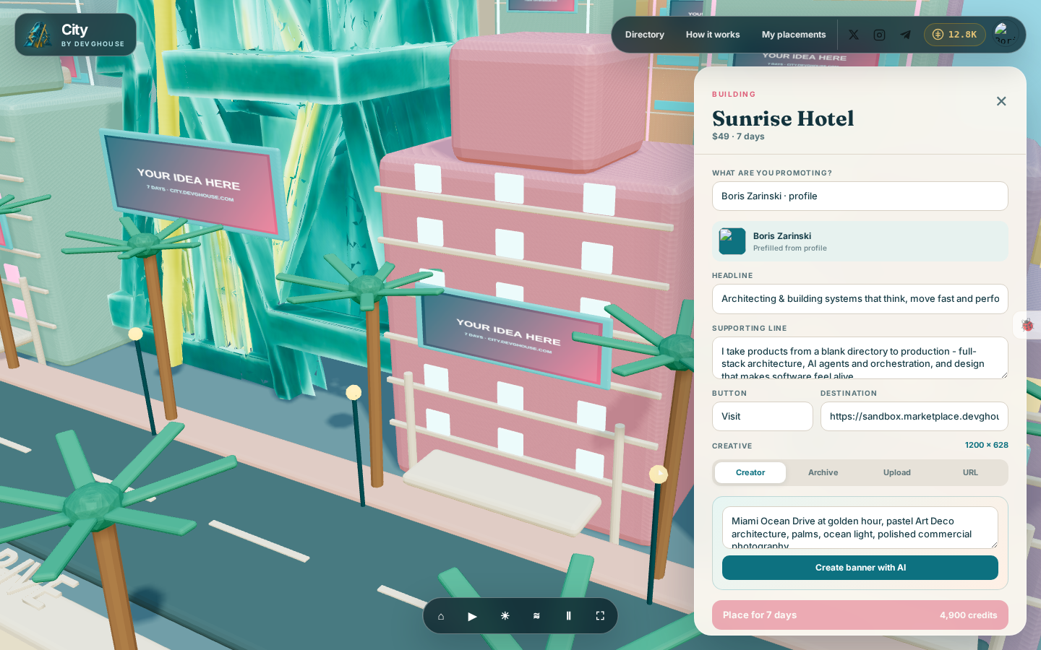Click into the Headline input field
The image size is (1041, 650).
click(860, 299)
